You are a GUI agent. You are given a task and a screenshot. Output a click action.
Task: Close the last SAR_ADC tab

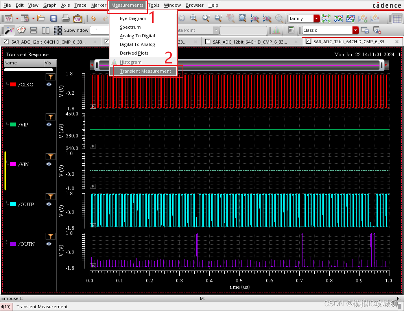pyautogui.click(x=397, y=42)
